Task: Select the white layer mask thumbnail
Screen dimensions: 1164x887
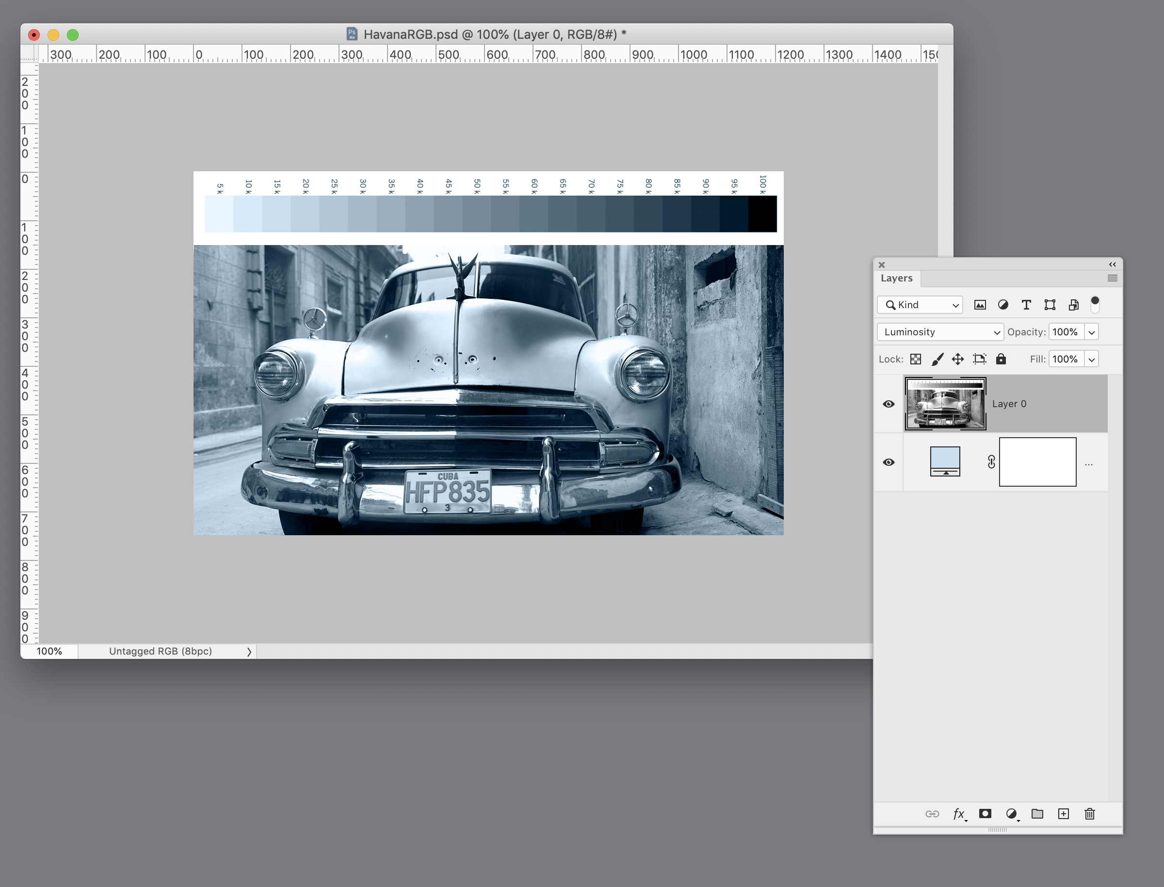Action: click(1037, 461)
